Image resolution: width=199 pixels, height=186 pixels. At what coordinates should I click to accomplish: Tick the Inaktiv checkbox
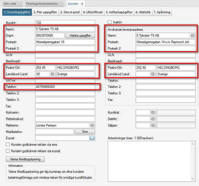pos(110,22)
